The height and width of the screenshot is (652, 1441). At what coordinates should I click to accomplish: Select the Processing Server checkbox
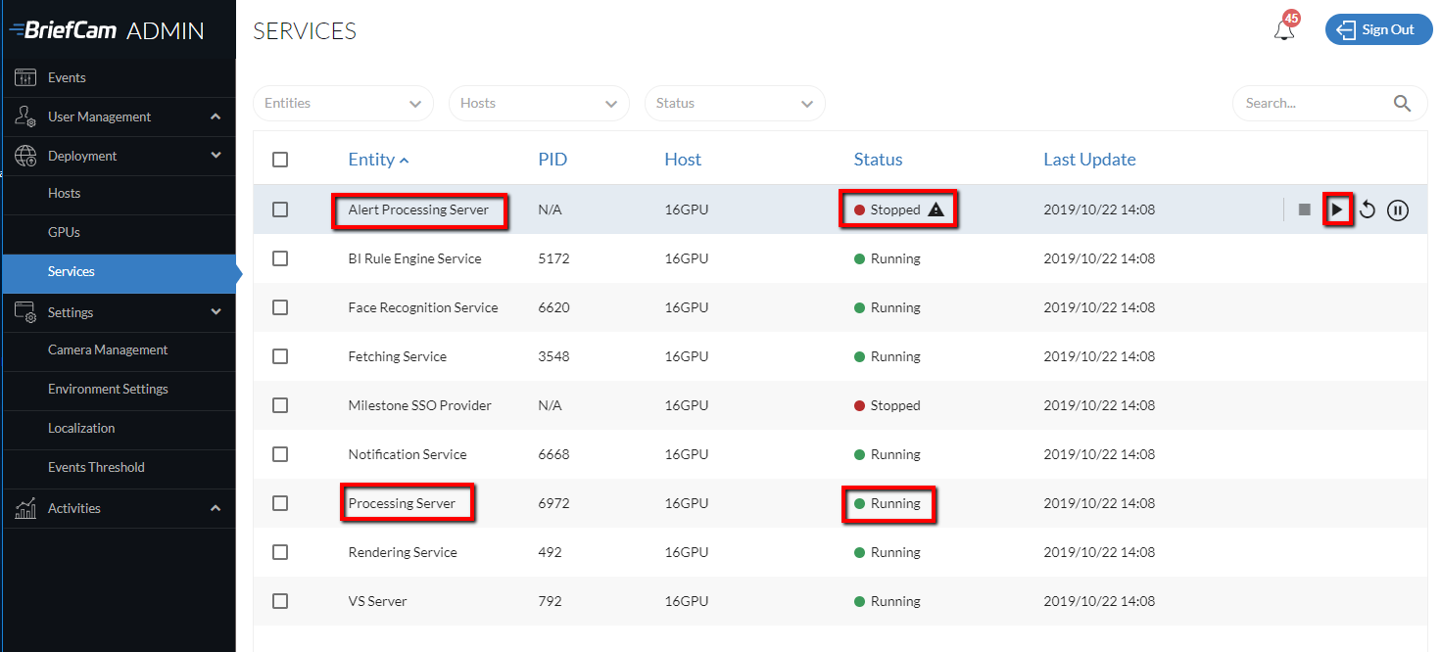coord(280,503)
